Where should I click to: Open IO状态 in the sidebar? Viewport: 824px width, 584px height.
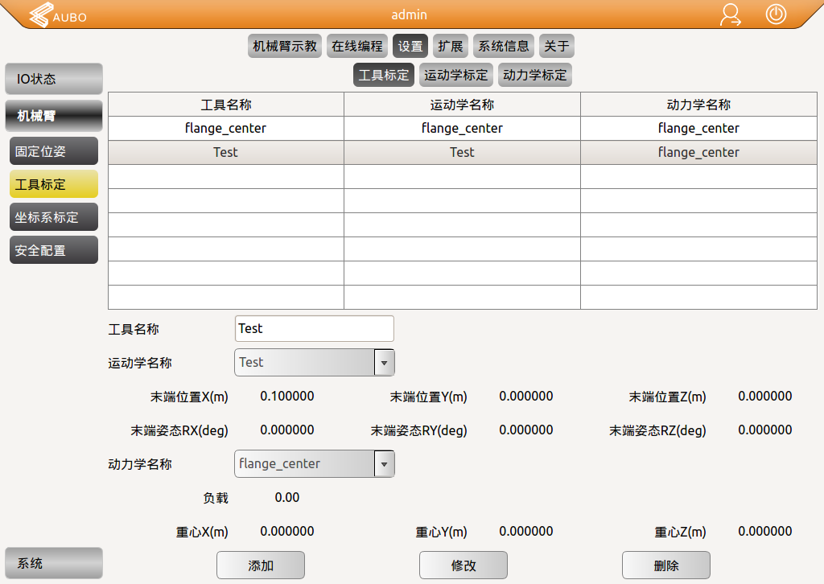[x=54, y=79]
